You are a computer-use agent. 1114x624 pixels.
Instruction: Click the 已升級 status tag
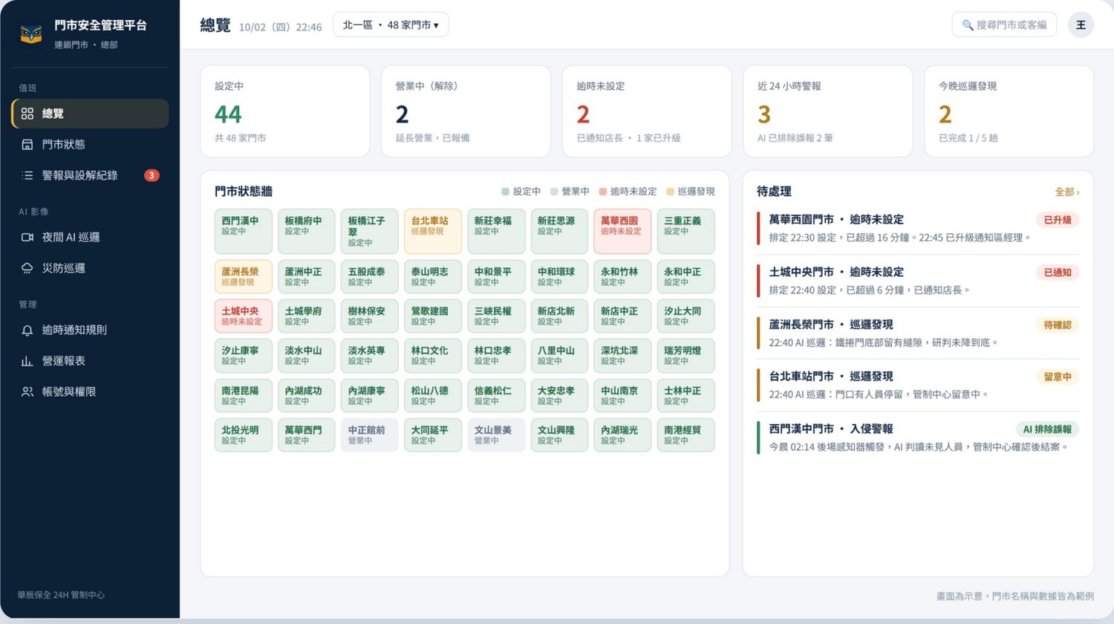coord(1058,220)
